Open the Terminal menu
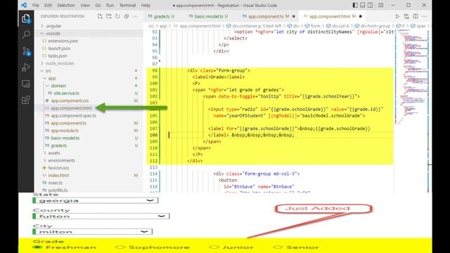The image size is (450, 253). point(127,5)
